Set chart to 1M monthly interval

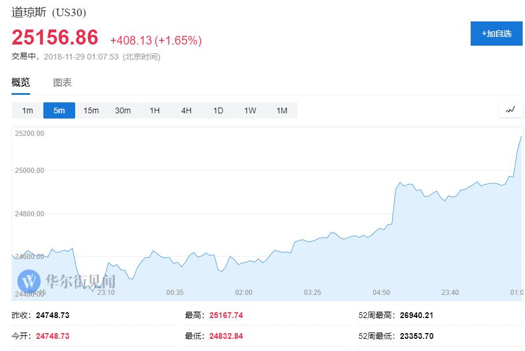[x=282, y=110]
